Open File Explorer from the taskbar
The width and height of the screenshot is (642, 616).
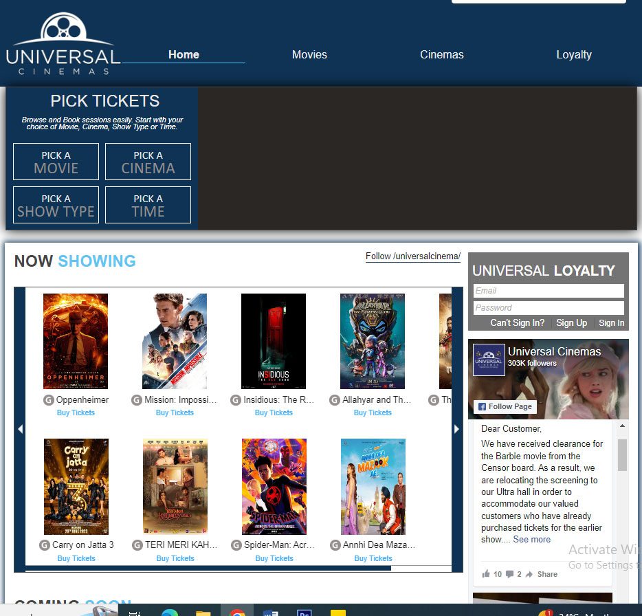(203, 613)
